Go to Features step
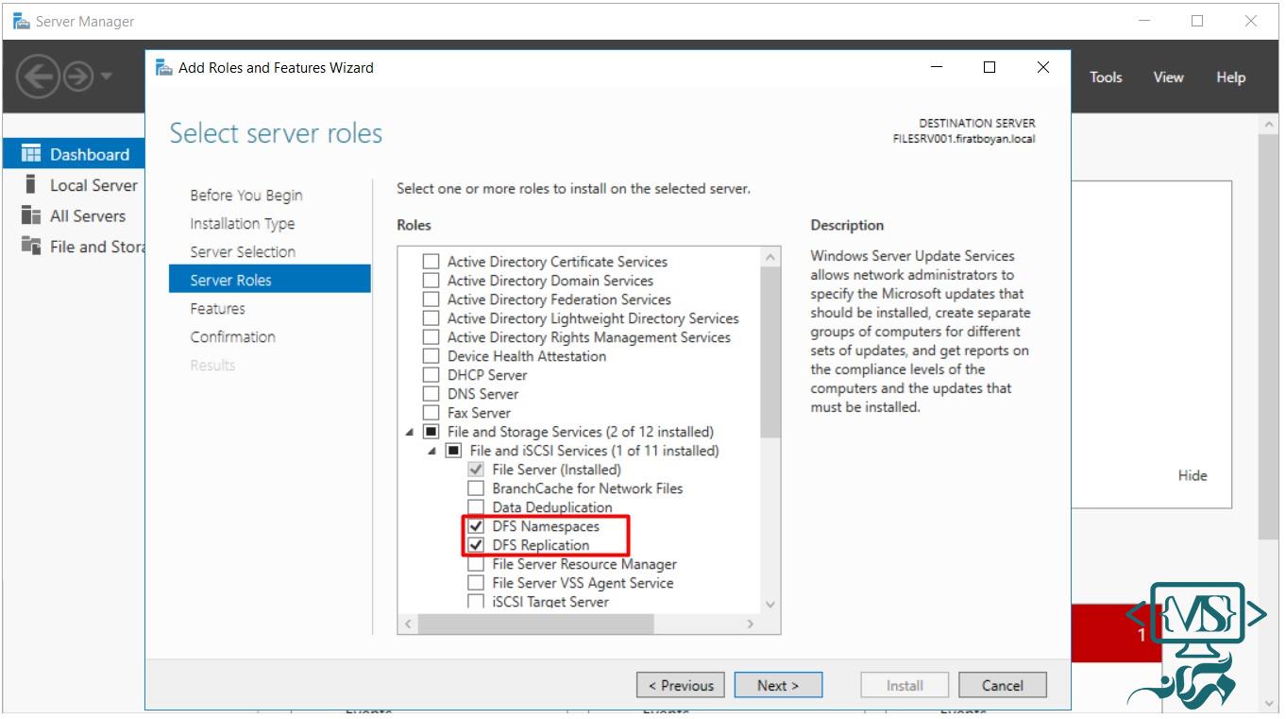This screenshot has height=719, width=1286. click(x=217, y=308)
